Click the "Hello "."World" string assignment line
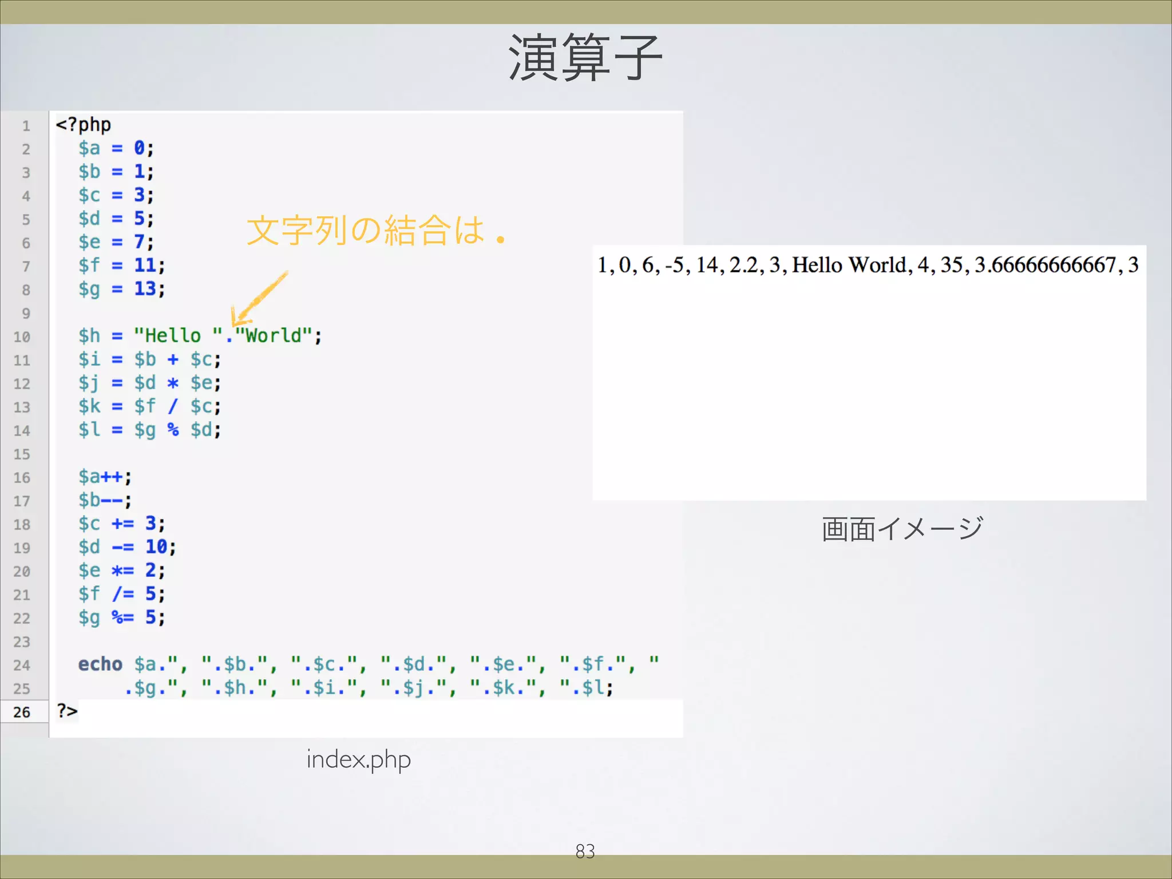Screen dimensions: 1172x879 200,336
